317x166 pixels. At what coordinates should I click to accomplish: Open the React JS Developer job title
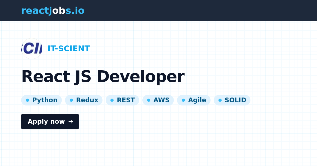tap(103, 76)
